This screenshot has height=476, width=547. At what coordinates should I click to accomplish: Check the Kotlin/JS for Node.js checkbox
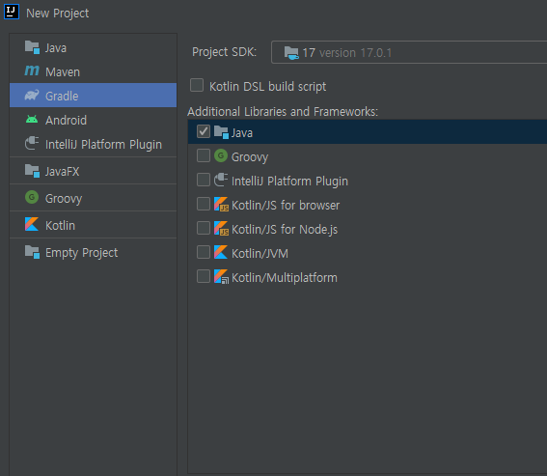[x=204, y=228]
